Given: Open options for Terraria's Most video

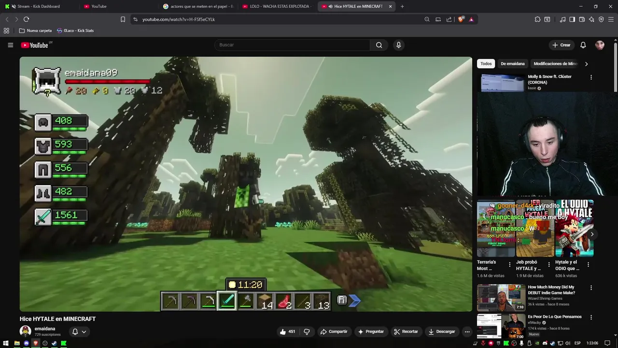Looking at the screenshot, I should click(510, 265).
